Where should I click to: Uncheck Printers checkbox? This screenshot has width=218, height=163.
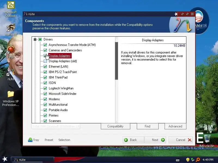[x=45, y=115]
